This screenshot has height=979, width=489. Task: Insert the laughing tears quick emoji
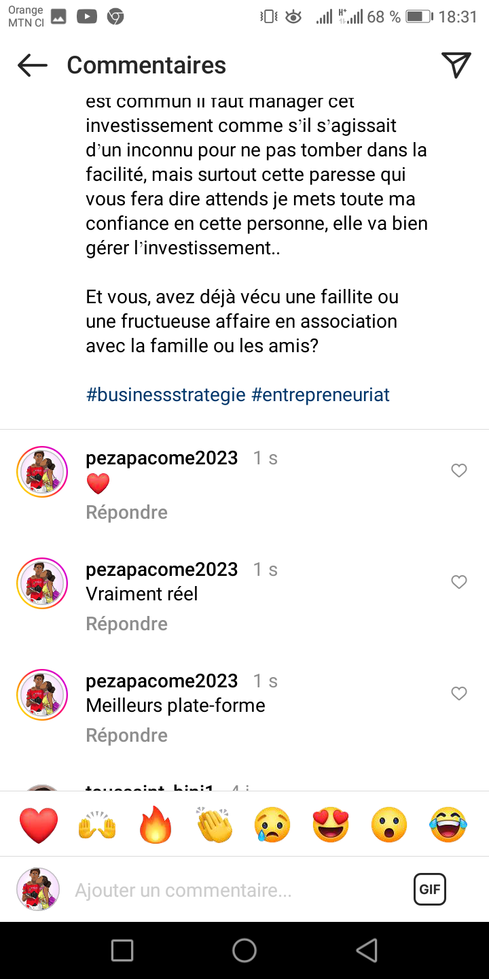448,825
